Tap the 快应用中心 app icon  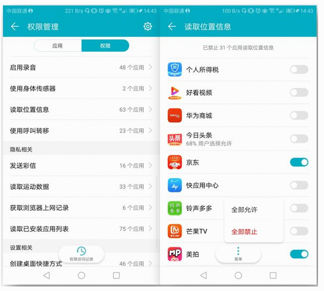coord(174,185)
